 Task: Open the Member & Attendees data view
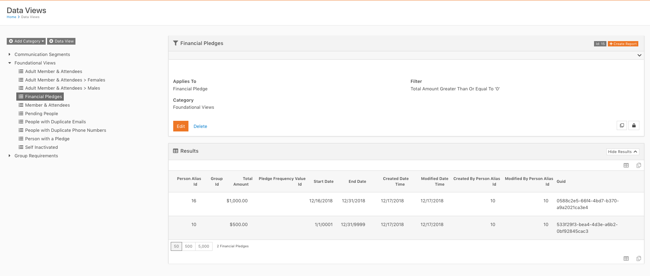pos(47,105)
